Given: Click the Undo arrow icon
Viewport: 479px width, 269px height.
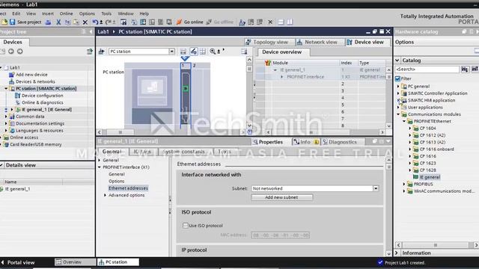Looking at the screenshot, I should [95, 22].
